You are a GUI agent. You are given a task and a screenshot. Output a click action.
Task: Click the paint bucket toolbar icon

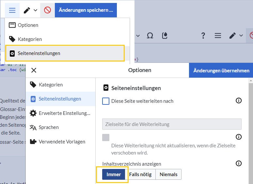tap(165, 35)
